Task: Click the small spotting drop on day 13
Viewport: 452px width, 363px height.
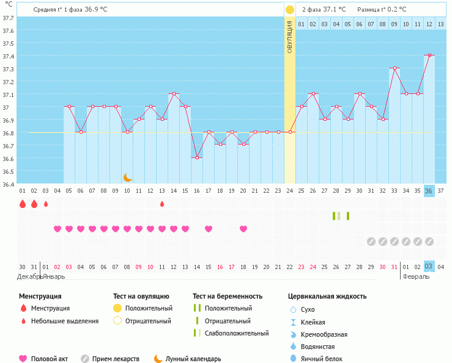Action: click(x=162, y=204)
